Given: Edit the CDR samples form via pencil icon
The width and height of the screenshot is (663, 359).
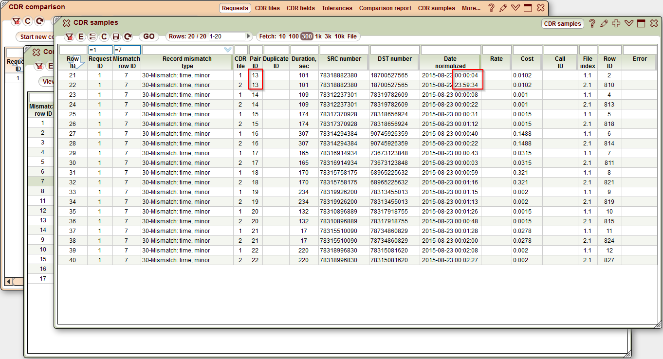Looking at the screenshot, I should 604,23.
